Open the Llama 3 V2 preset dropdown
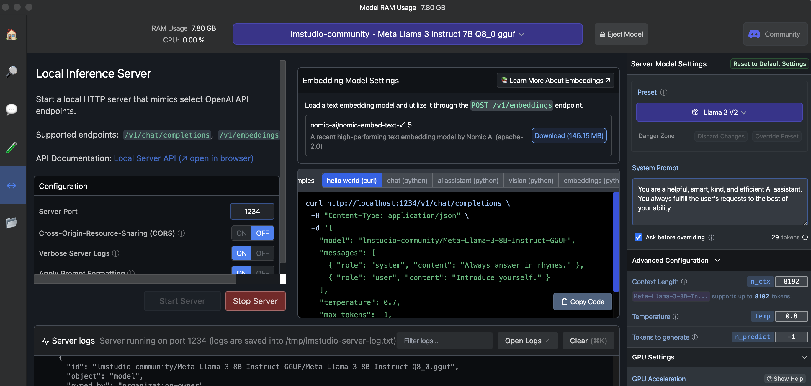811x386 pixels. (x=719, y=112)
